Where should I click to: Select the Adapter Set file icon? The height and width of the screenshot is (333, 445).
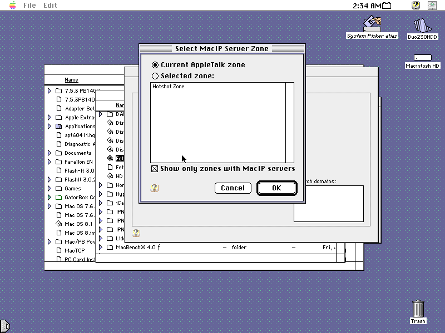(59, 108)
